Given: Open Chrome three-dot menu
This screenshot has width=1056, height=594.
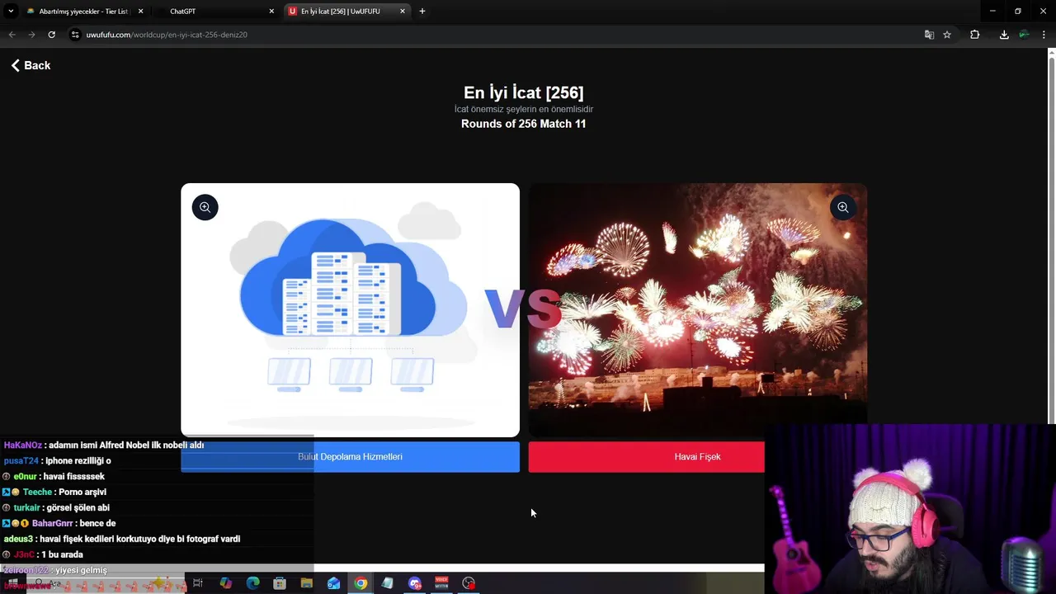Looking at the screenshot, I should pyautogui.click(x=1044, y=35).
